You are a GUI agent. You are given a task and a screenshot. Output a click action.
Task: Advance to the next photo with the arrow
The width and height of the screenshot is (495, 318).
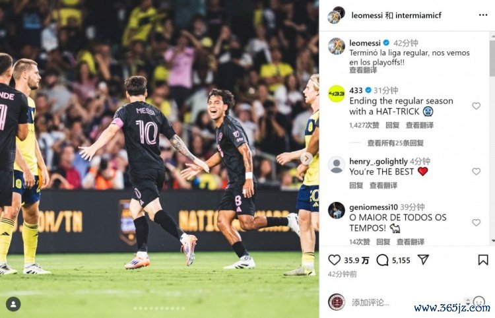(x=306, y=158)
